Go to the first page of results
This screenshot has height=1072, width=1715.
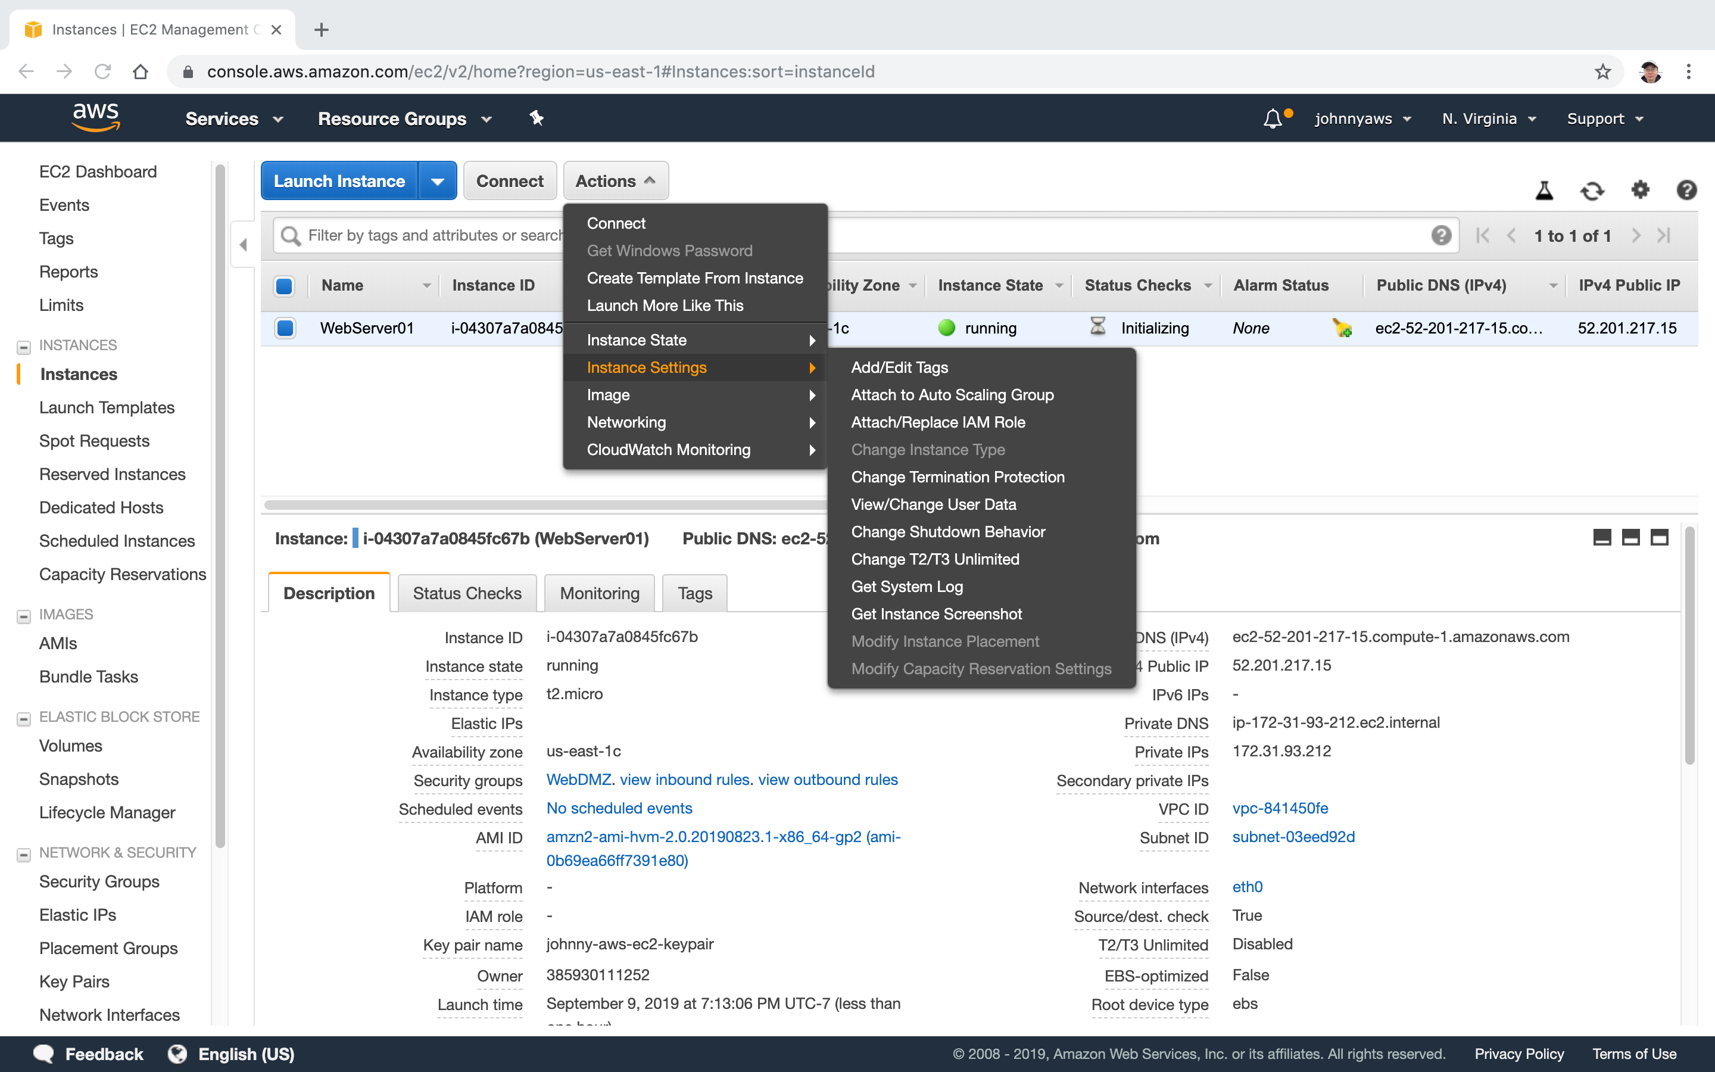tap(1483, 235)
